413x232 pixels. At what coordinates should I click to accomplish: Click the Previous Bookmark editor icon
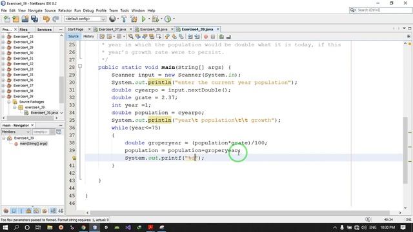tap(167, 37)
